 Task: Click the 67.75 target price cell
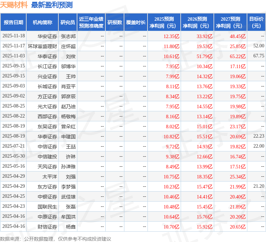pyautogui.click(x=258, y=56)
